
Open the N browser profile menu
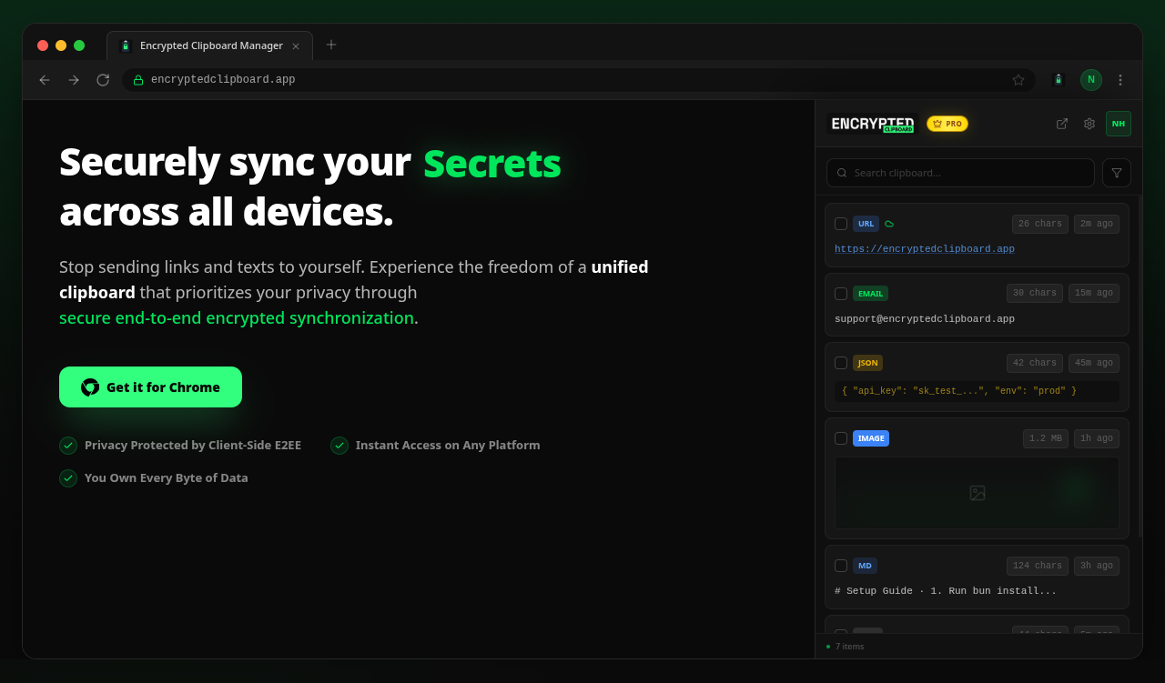(x=1090, y=80)
